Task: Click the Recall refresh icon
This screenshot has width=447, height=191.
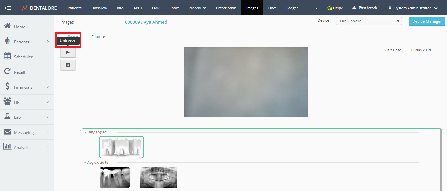Action: [7, 72]
